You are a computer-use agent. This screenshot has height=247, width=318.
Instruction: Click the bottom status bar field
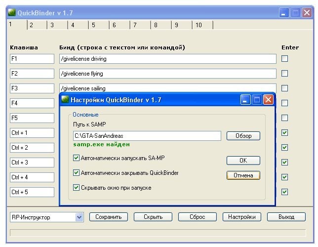point(158,233)
